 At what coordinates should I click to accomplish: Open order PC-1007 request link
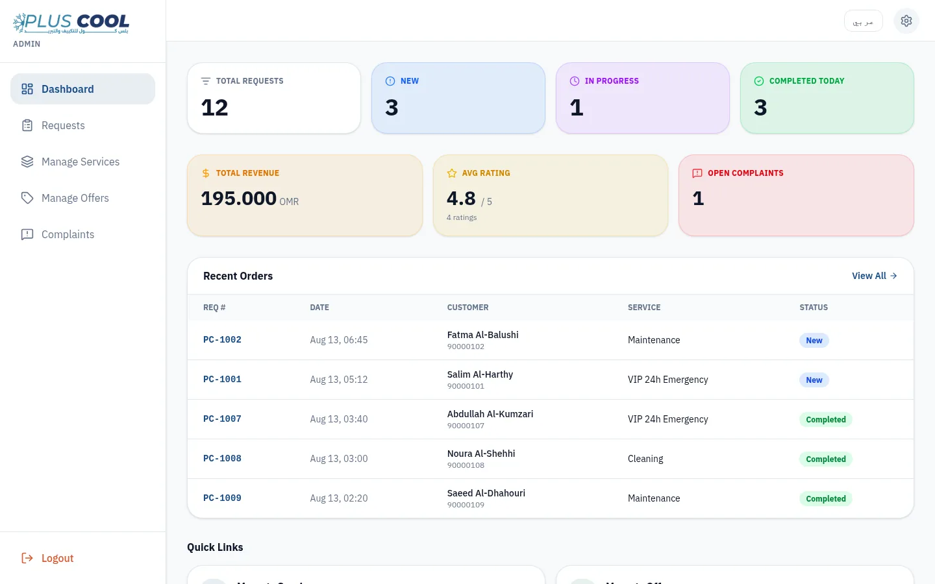point(222,419)
